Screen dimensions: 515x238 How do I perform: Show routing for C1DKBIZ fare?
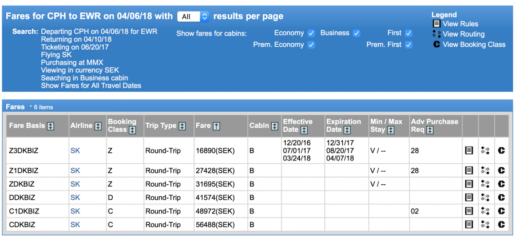click(485, 211)
